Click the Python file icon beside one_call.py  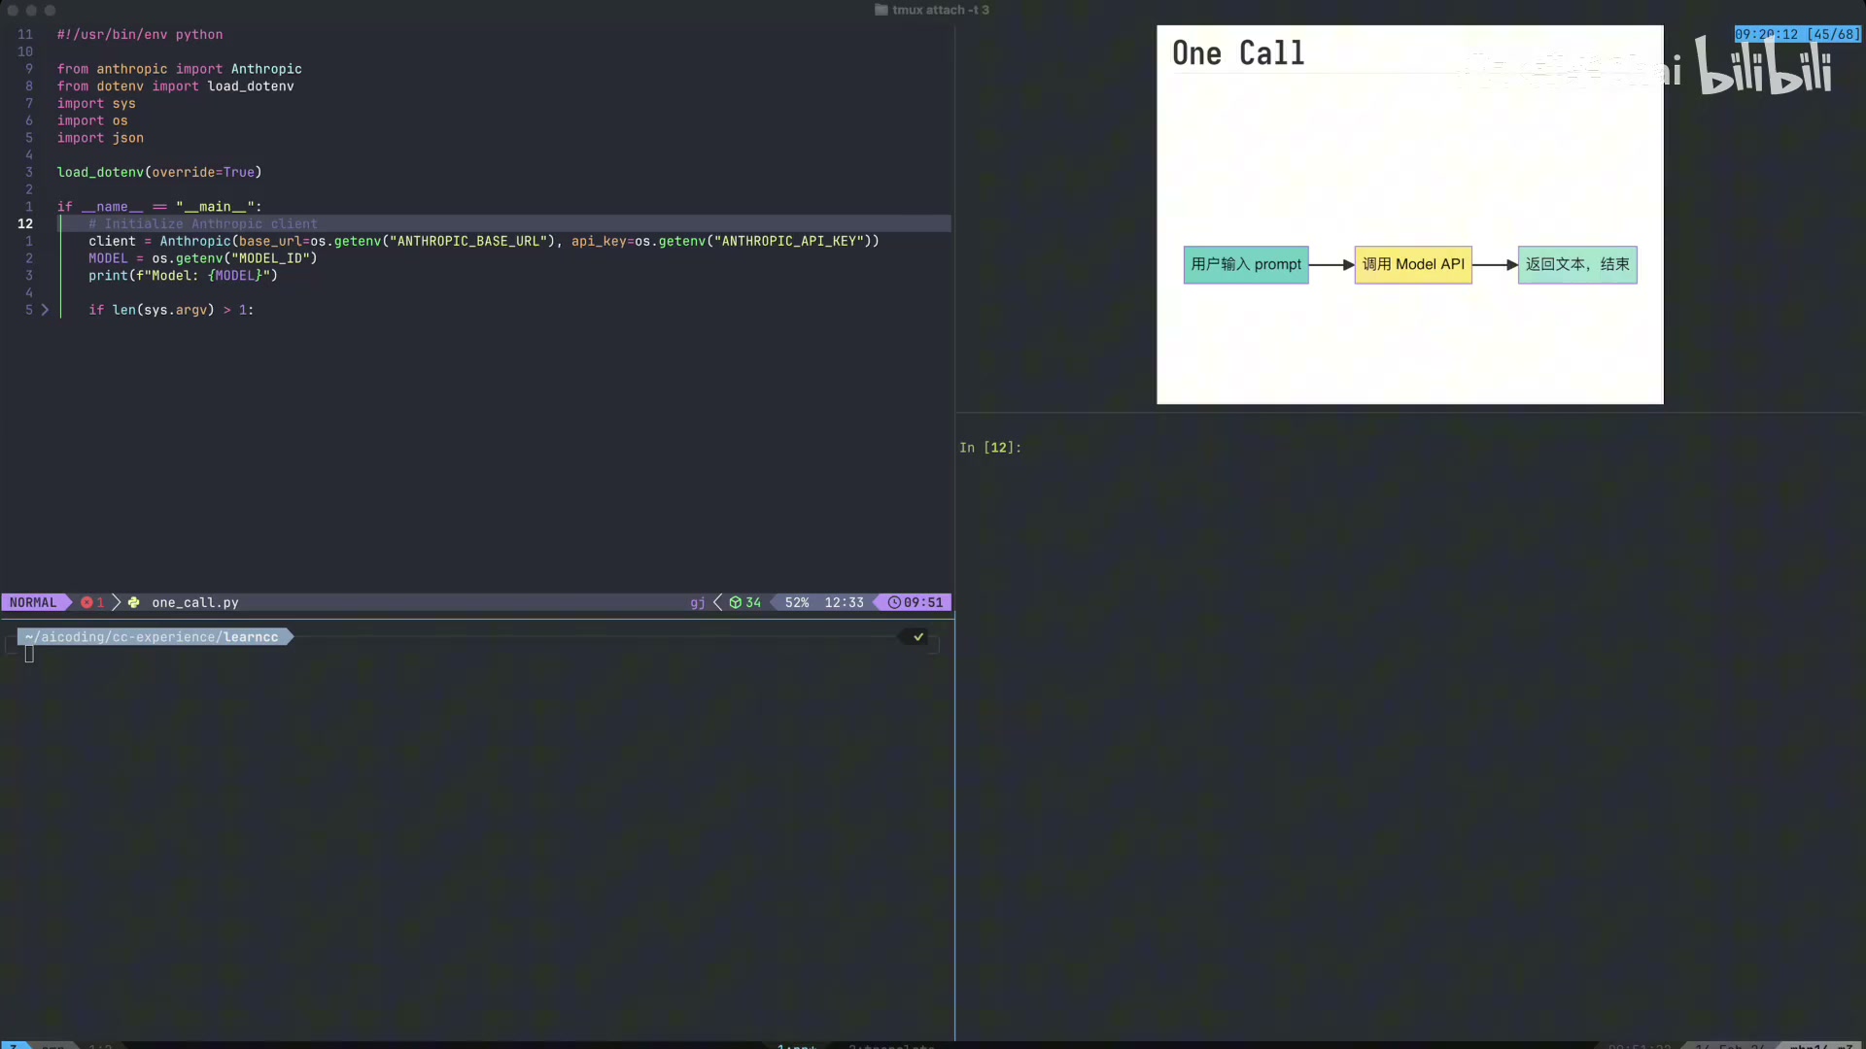tap(133, 602)
